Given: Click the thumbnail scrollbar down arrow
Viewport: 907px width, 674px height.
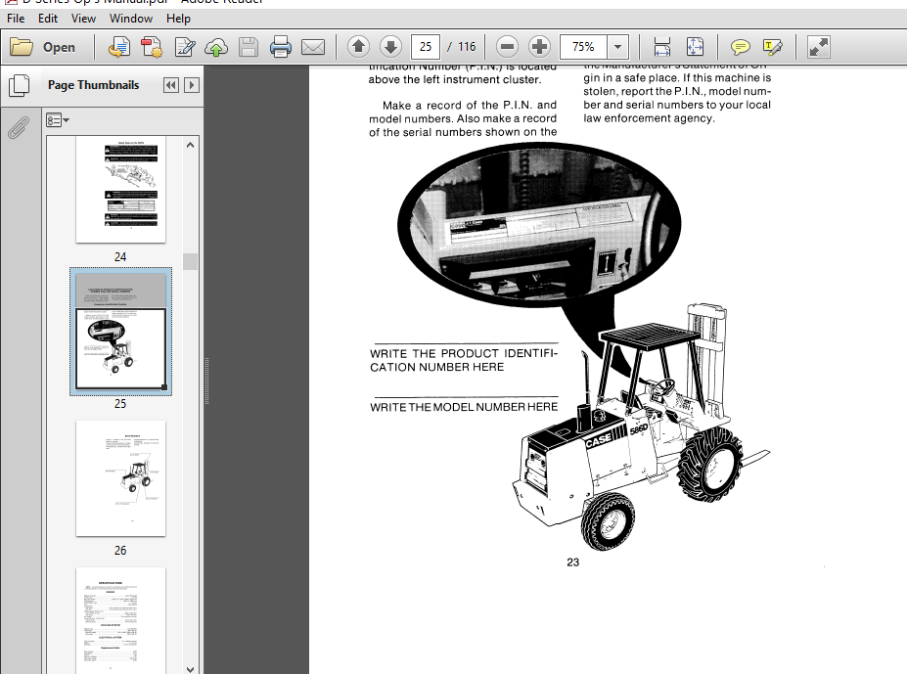Looking at the screenshot, I should click(x=191, y=669).
